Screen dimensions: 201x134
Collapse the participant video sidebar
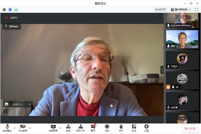[x=162, y=70]
